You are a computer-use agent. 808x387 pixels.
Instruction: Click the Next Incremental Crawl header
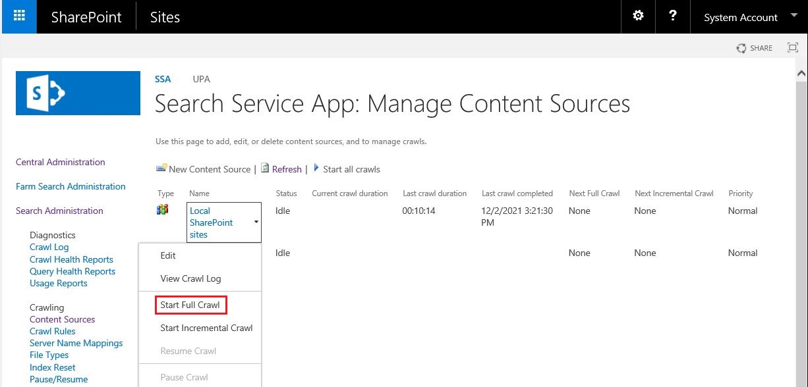click(x=674, y=193)
